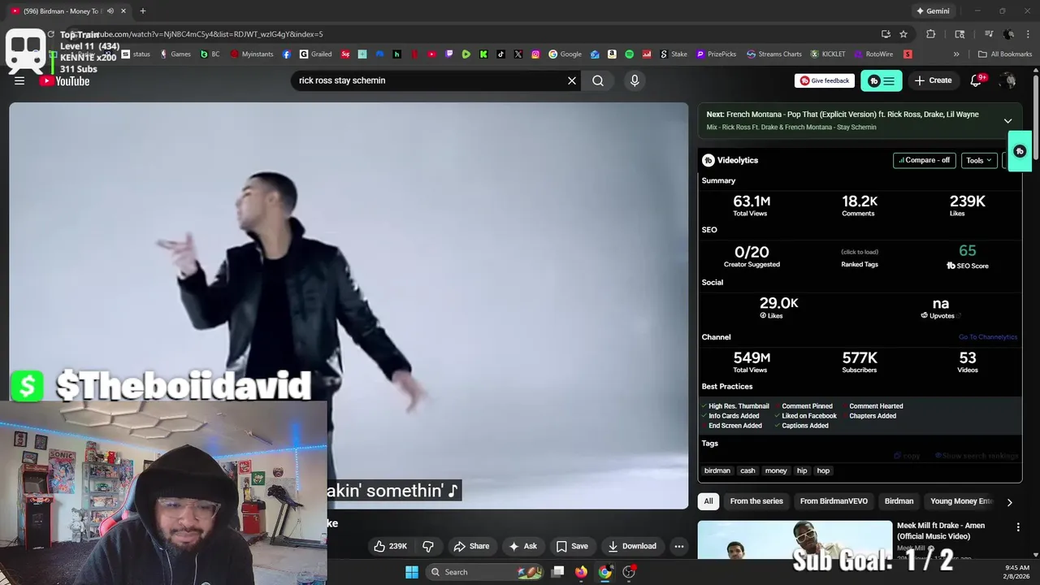Click the hop tag
1040x585 pixels.
point(823,470)
